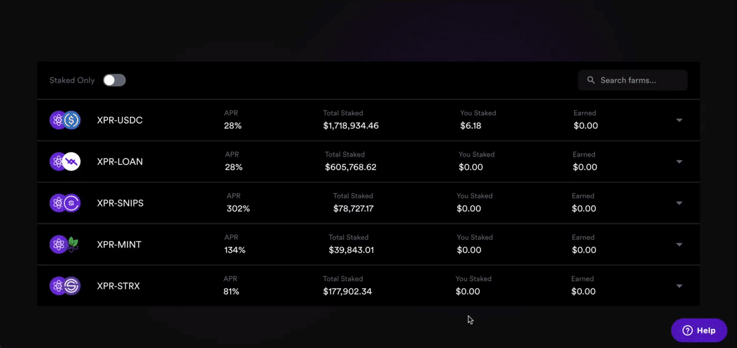Select the XPR-LOAN farm name
Viewport: 737px width, 348px height.
120,162
